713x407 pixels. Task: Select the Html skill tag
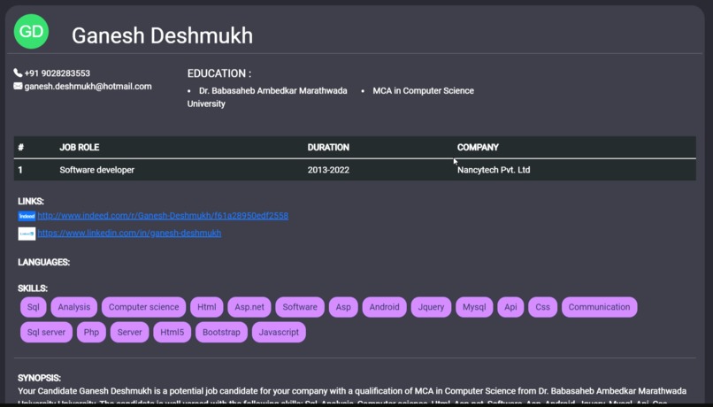pyautogui.click(x=207, y=307)
